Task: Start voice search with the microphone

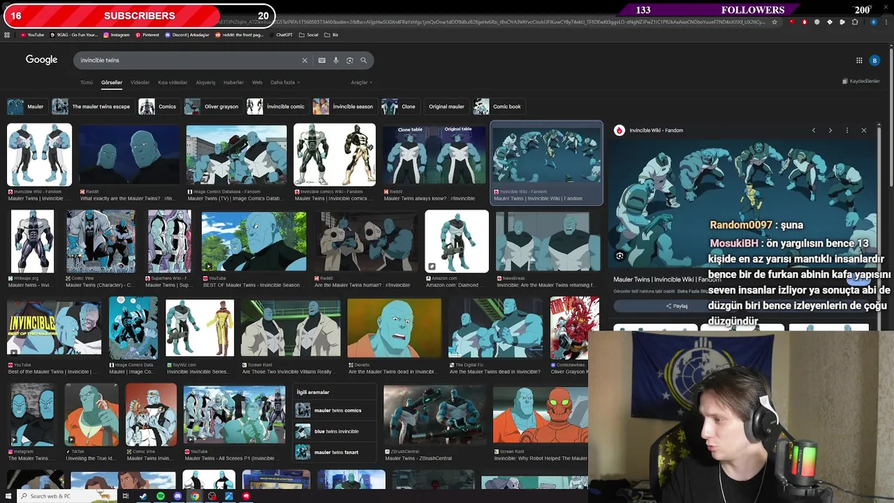Action: pos(336,60)
